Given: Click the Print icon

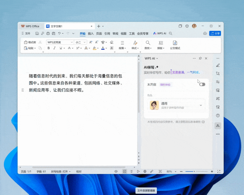Looking at the screenshot, I should (x=48, y=33).
